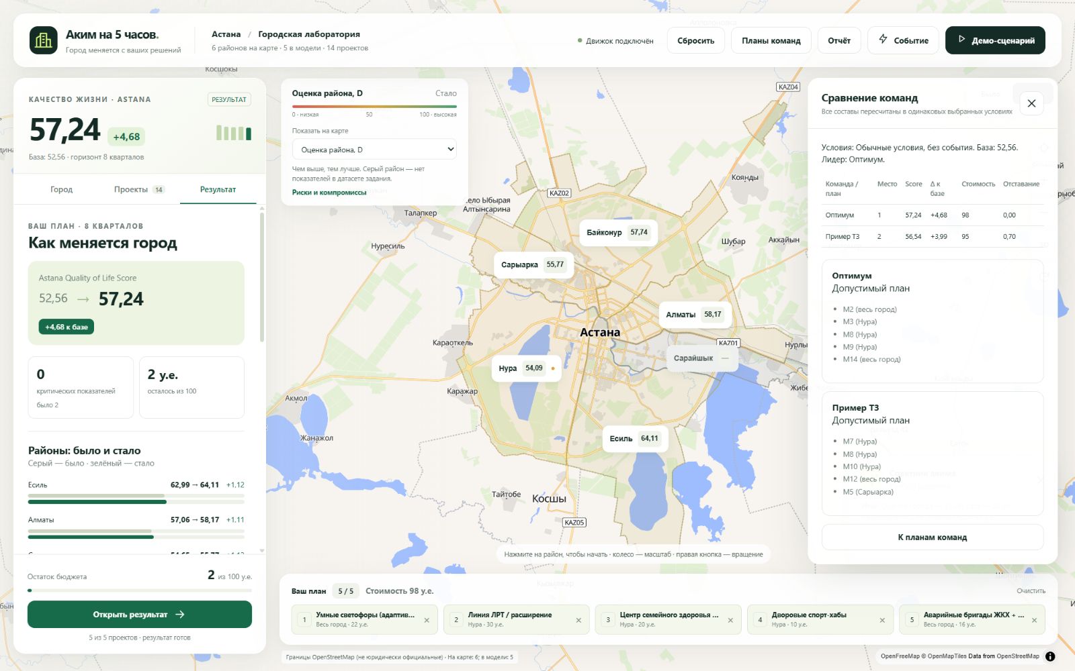Viewport: 1075px width, 671px height.
Task: Click the М5 (Сарыарка) list item
Action: (868, 492)
